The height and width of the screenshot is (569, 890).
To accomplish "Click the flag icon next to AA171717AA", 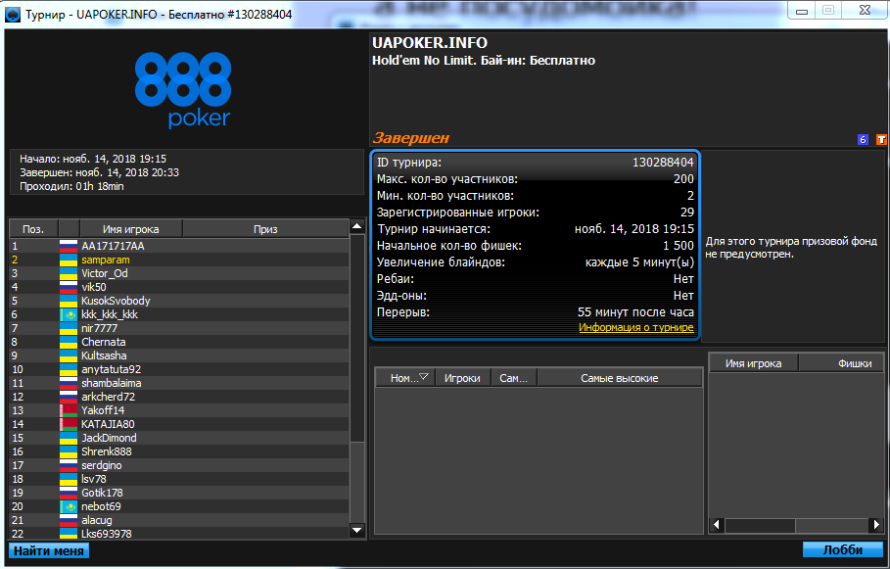I will [69, 246].
